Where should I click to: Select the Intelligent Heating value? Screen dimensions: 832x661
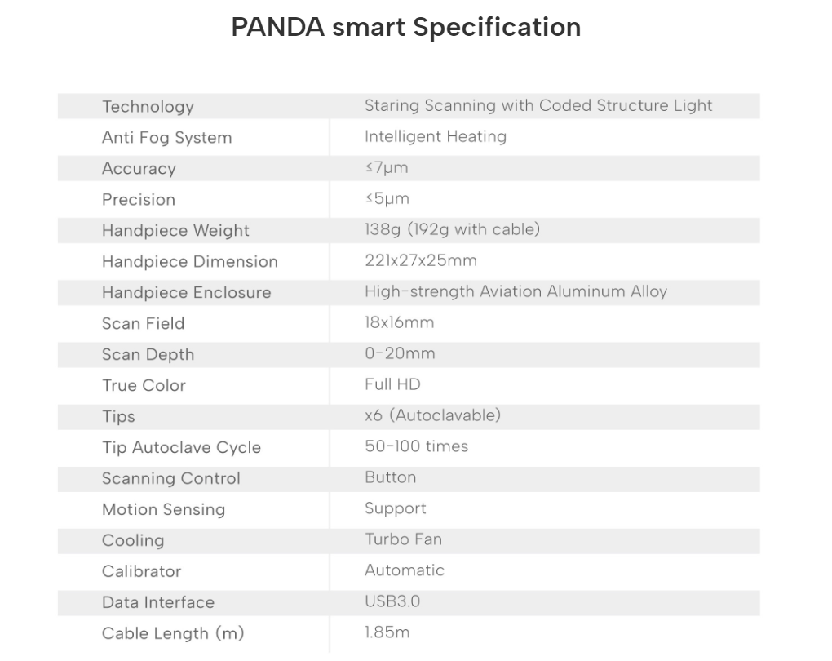(436, 137)
